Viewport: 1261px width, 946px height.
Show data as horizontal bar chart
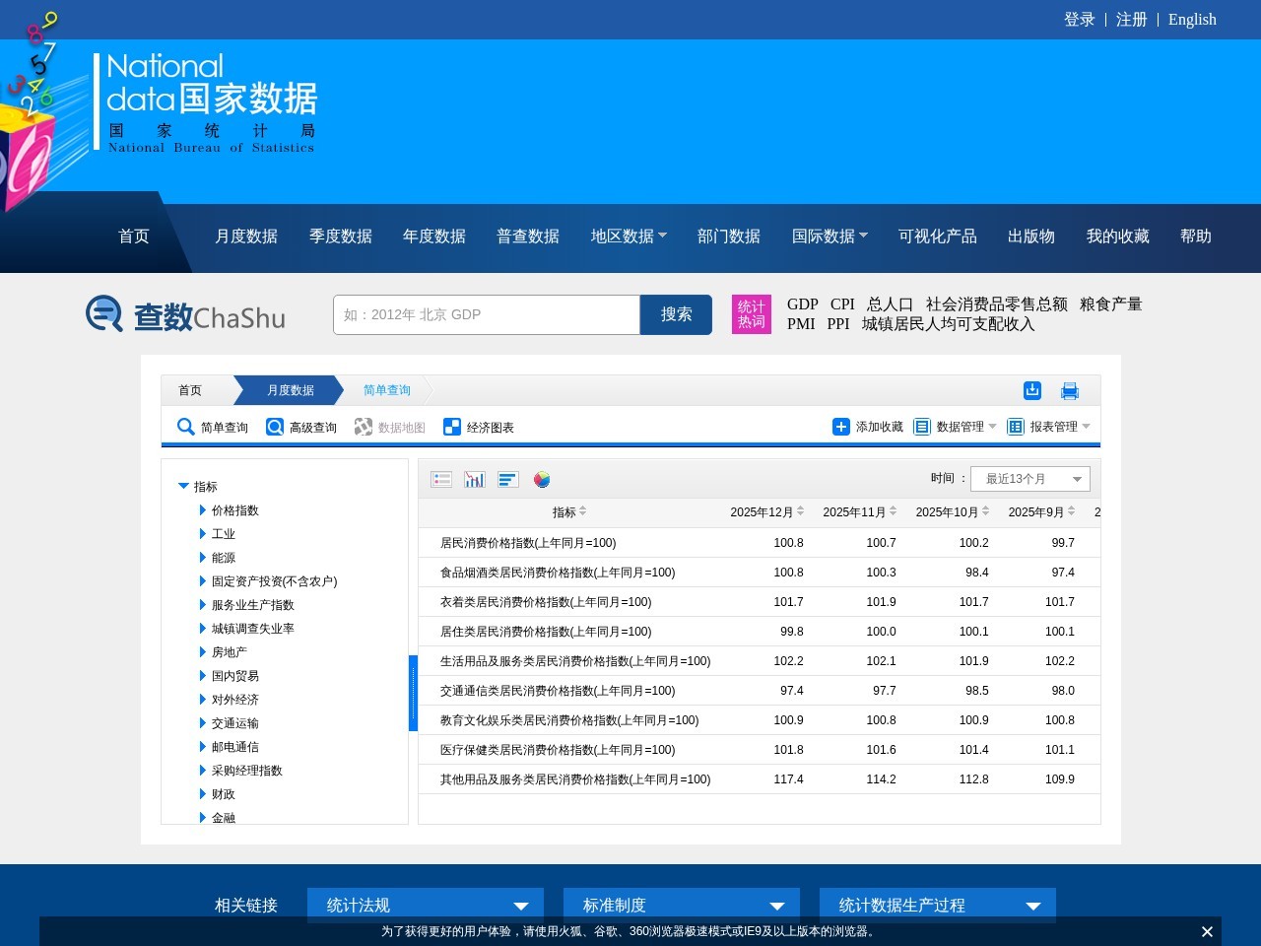(508, 479)
